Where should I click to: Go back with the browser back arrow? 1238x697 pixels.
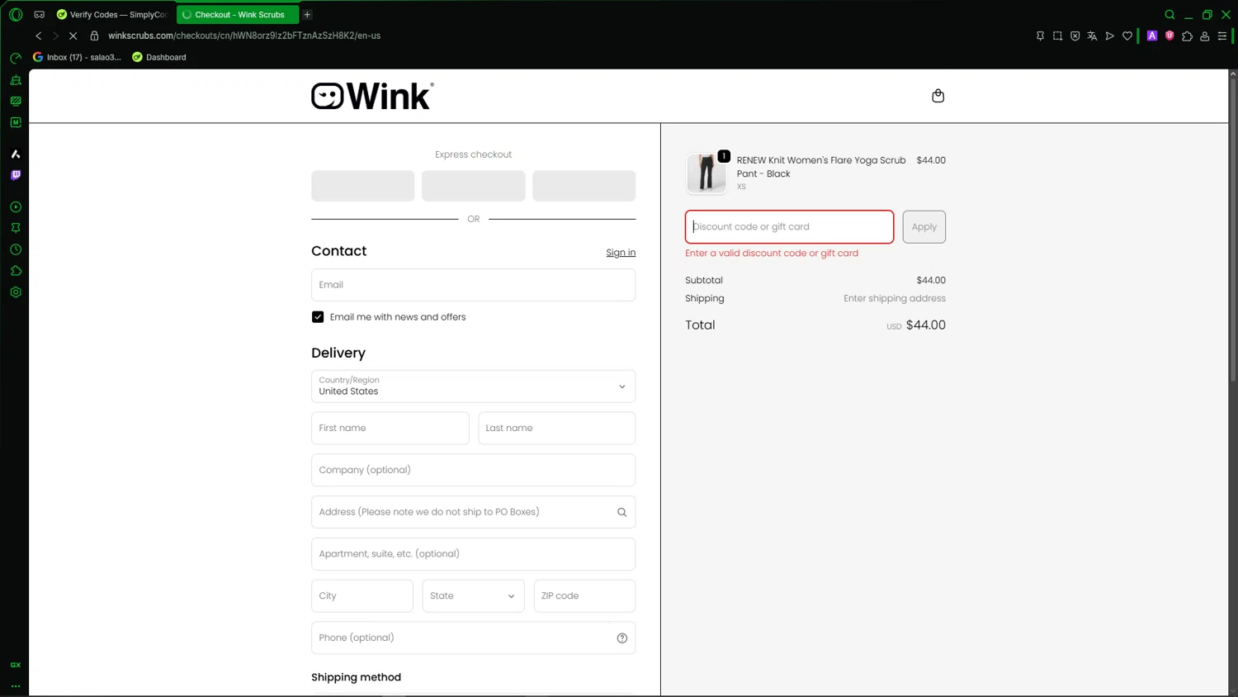pyautogui.click(x=39, y=36)
